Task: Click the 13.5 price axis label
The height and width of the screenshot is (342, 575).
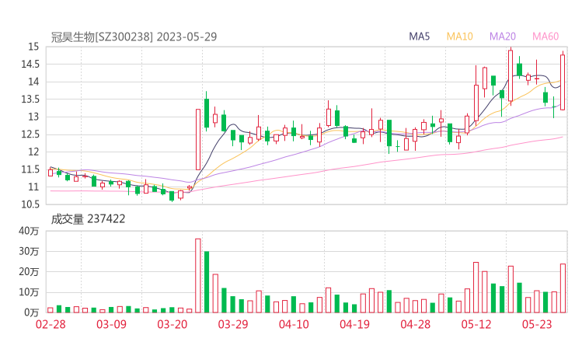Action: 30,99
